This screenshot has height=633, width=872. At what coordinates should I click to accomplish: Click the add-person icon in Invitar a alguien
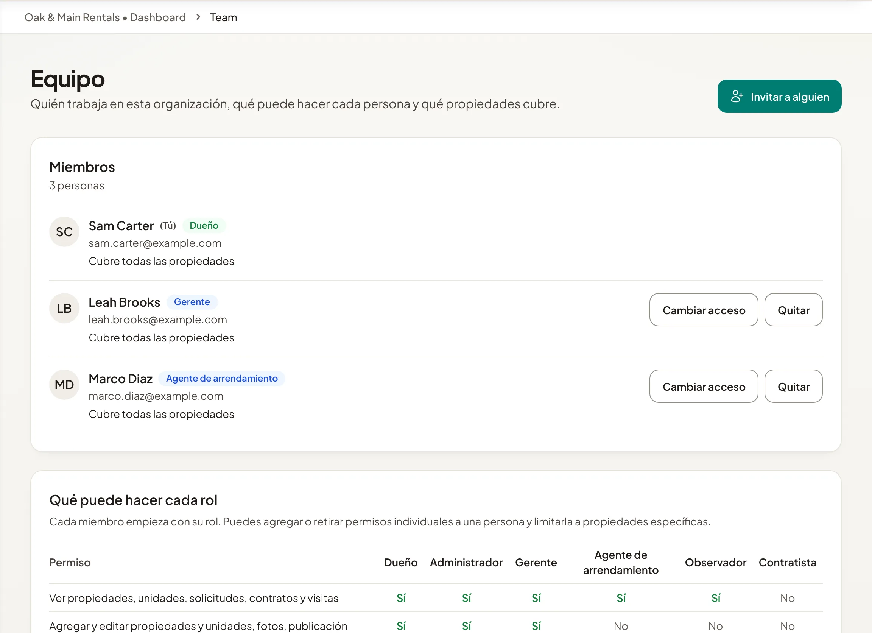point(737,97)
